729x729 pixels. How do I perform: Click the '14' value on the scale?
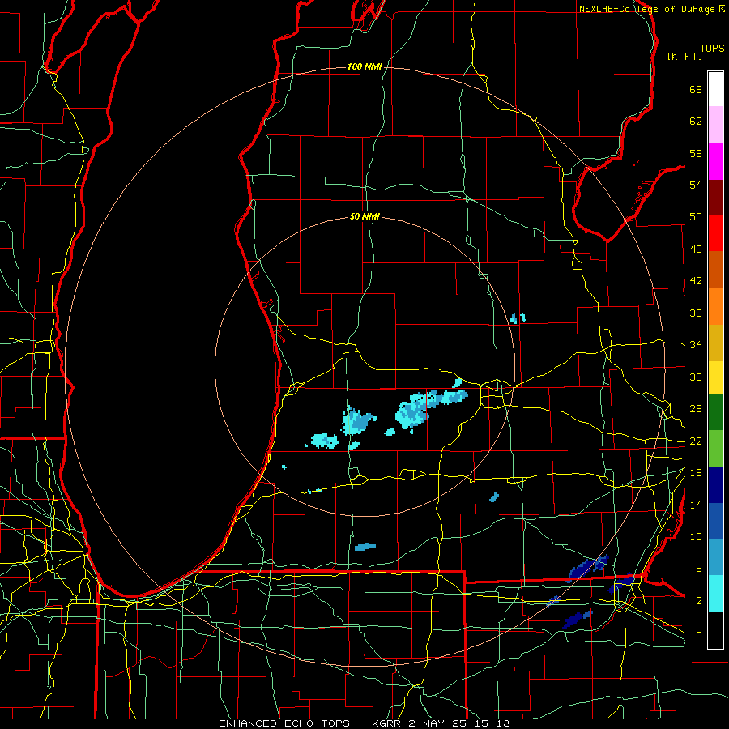click(x=696, y=505)
